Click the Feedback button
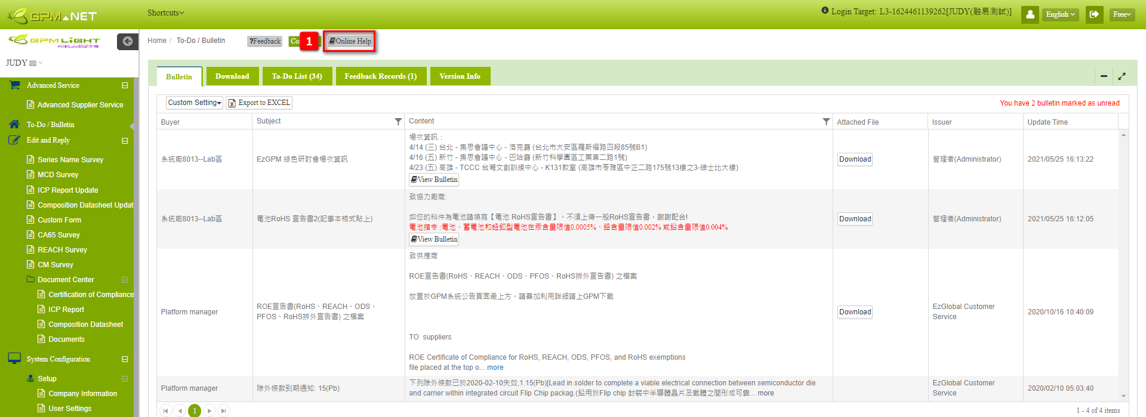The width and height of the screenshot is (1146, 417). (x=265, y=41)
